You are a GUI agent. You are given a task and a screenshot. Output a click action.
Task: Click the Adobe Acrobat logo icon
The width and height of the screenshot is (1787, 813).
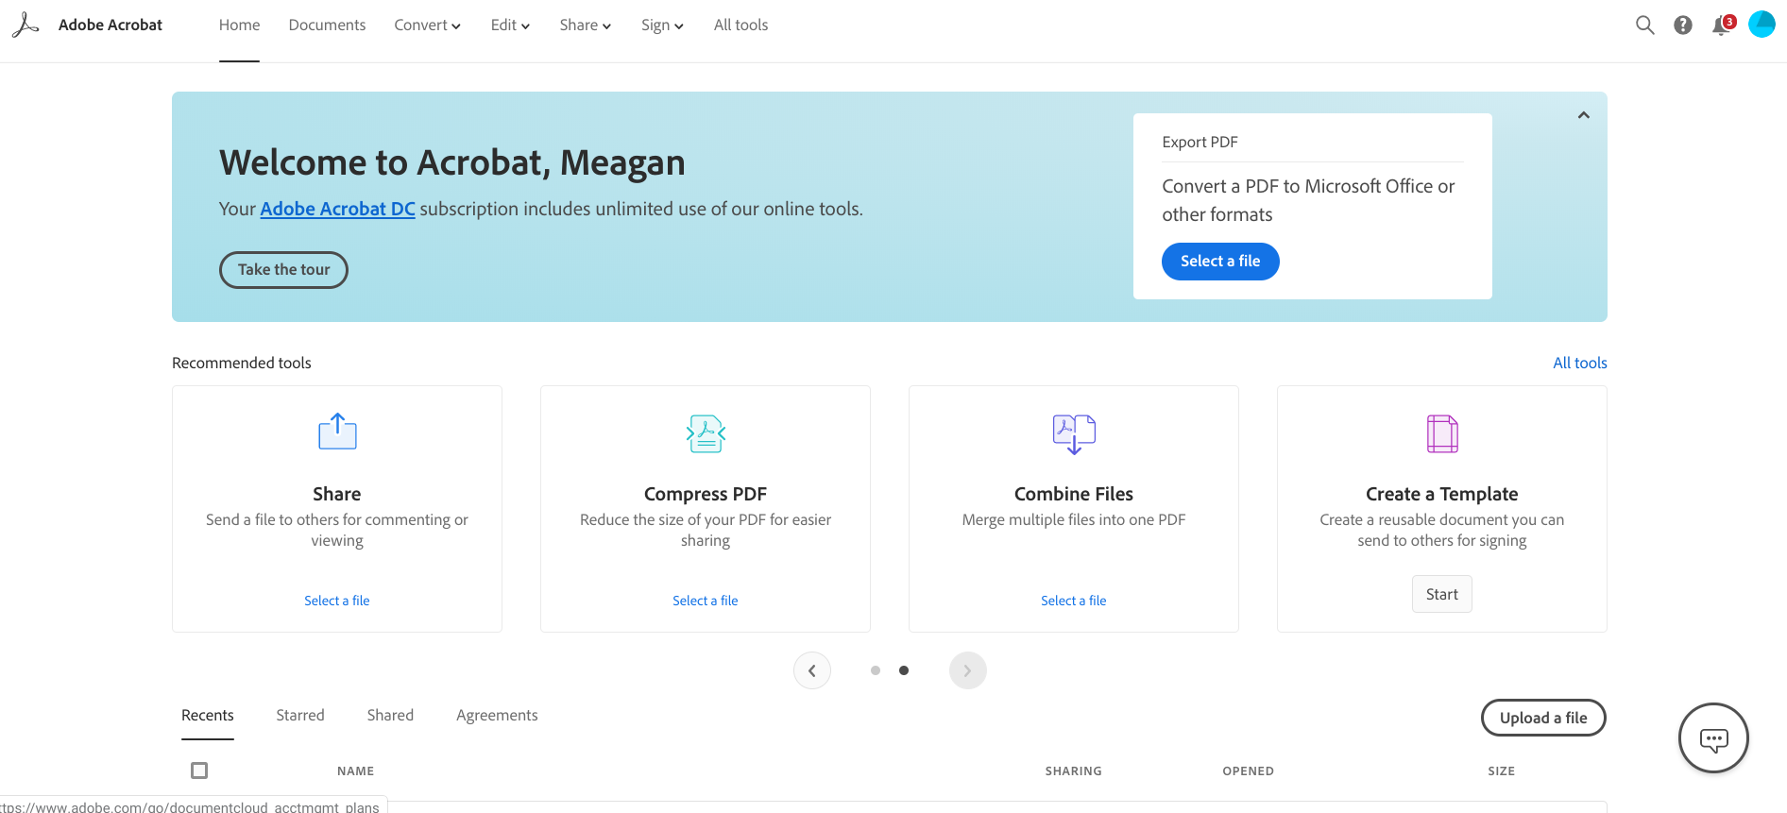26,25
